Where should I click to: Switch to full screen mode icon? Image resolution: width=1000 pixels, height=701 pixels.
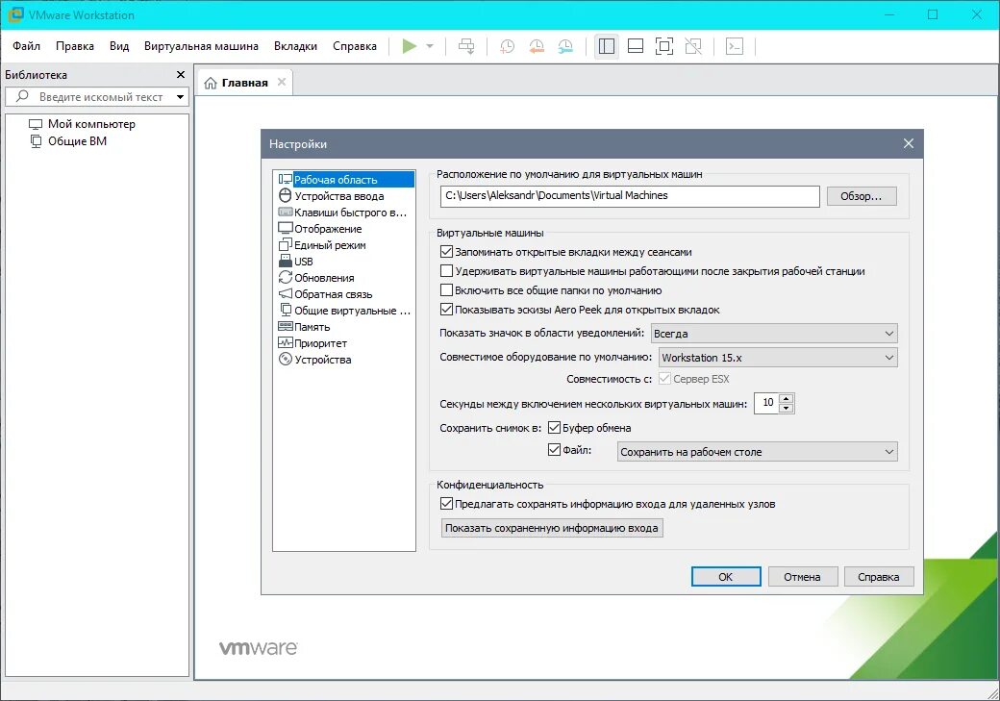tap(663, 45)
